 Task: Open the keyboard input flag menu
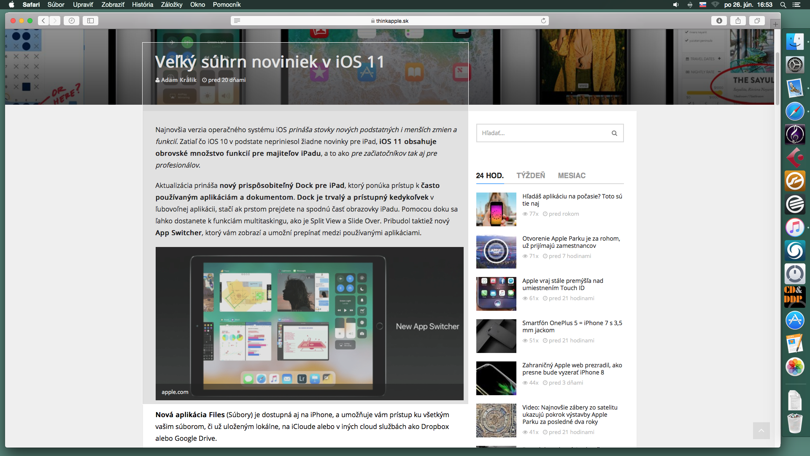702,5
